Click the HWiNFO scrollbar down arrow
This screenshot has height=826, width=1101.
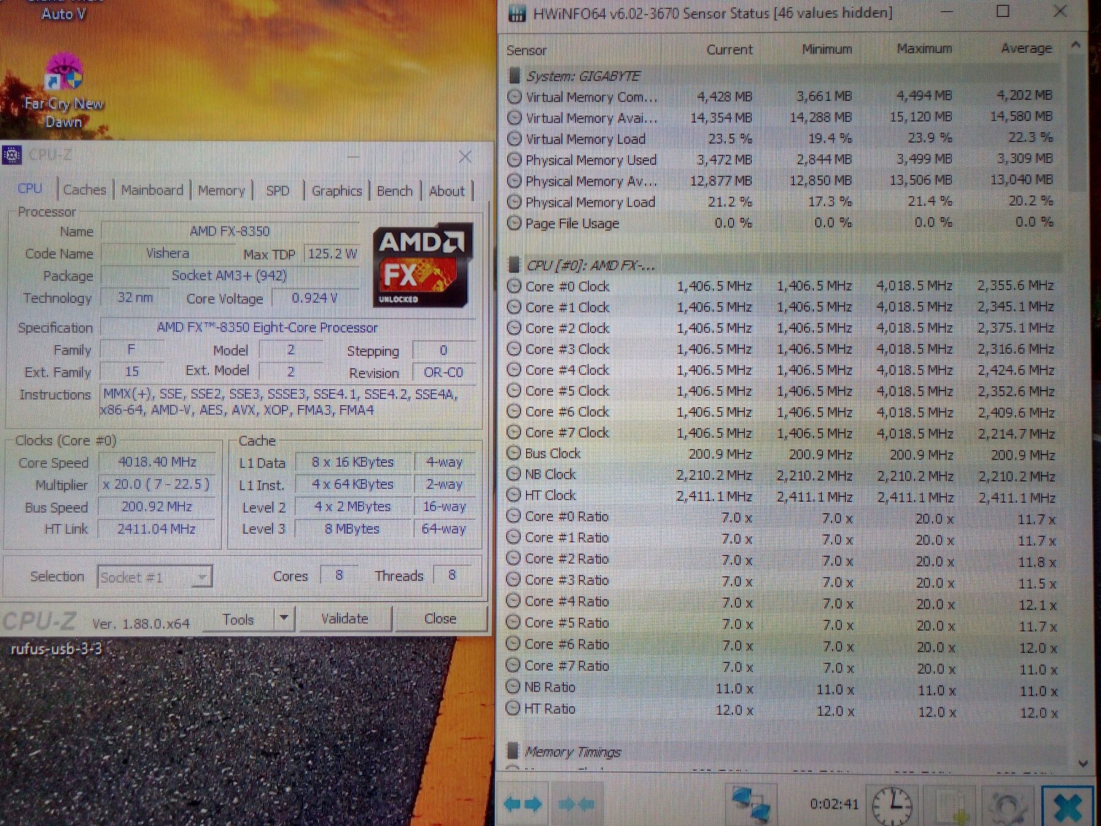point(1083,763)
